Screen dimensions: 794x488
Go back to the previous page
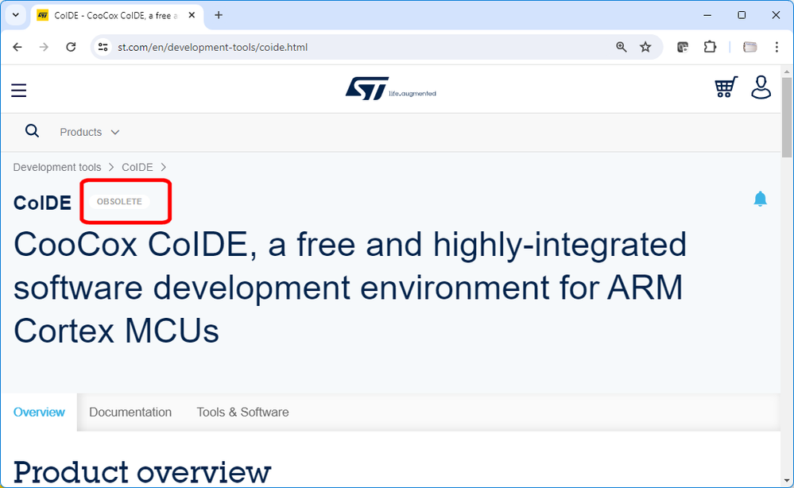[x=17, y=47]
